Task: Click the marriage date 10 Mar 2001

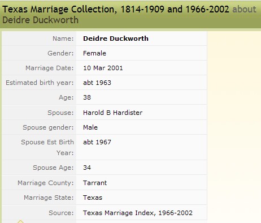Action: coord(103,68)
